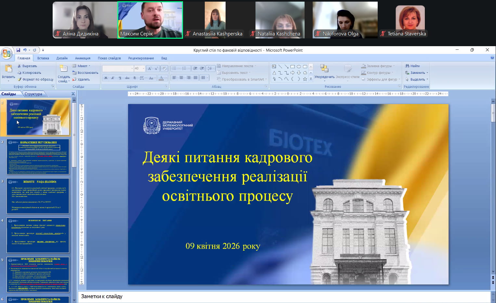The width and height of the screenshot is (496, 303).
Task: Save the presentation via quick access toolbar
Action: [x=18, y=50]
